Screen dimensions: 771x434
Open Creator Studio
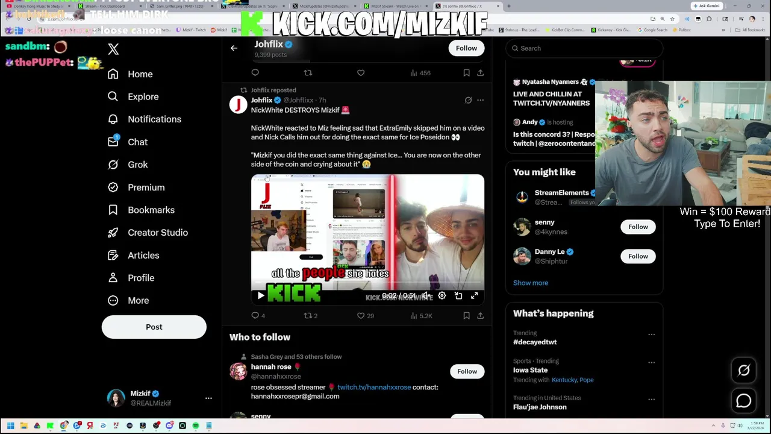[147, 233]
